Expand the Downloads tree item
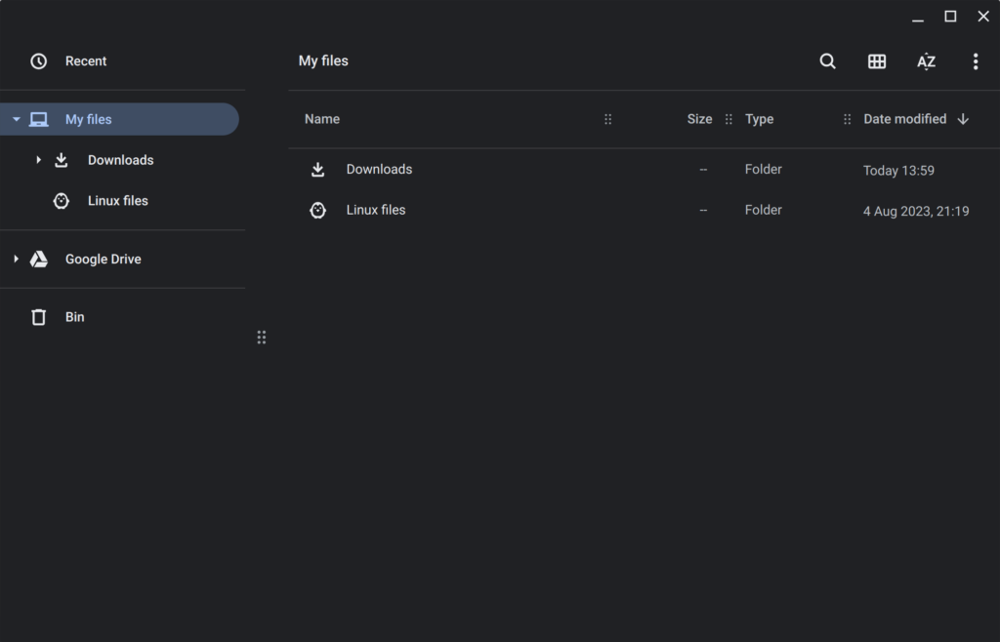The image size is (1000, 642). pyautogui.click(x=38, y=159)
